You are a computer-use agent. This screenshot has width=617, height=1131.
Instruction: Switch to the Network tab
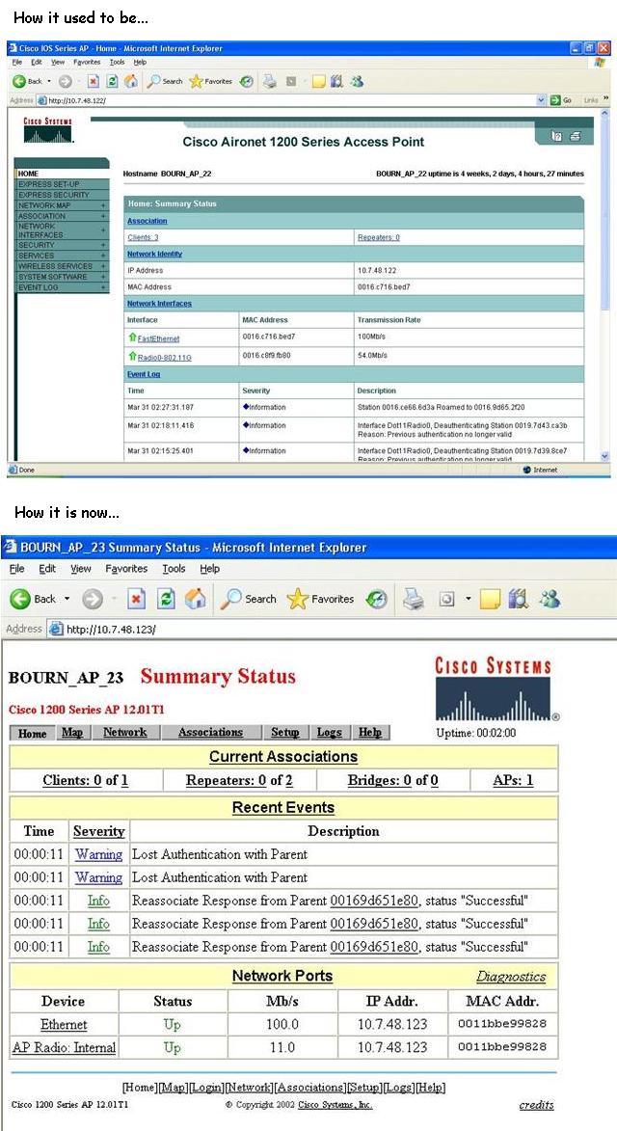pos(125,732)
